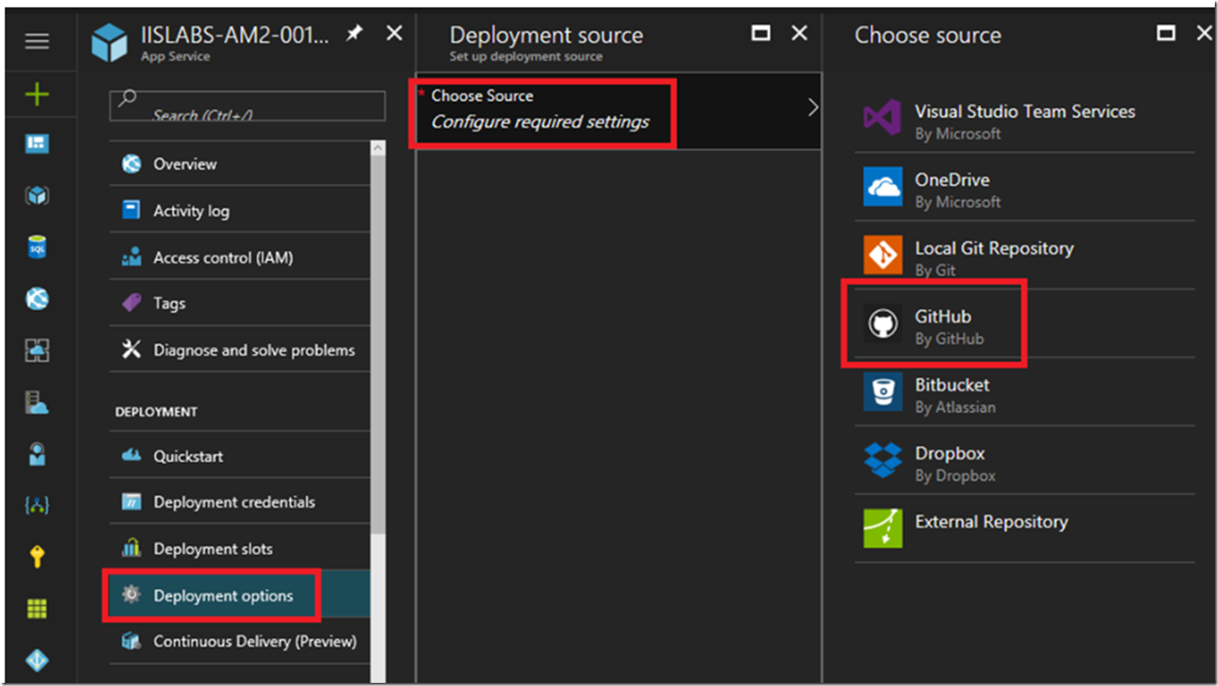Open the SQL databases icon in the sidebar

click(37, 247)
